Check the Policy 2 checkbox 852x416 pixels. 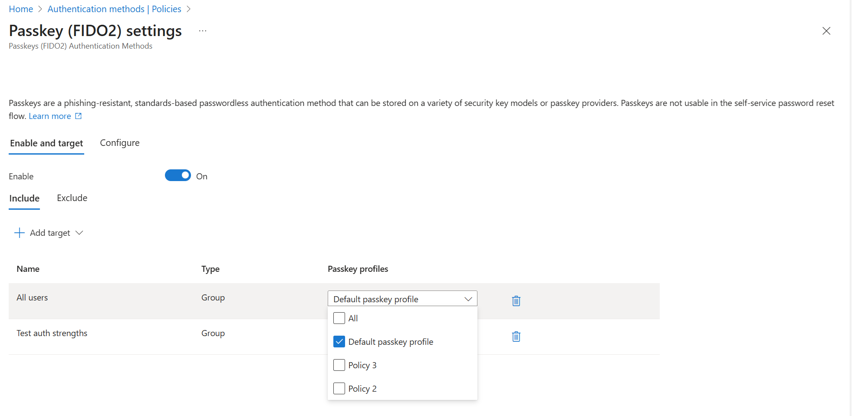pyautogui.click(x=339, y=389)
